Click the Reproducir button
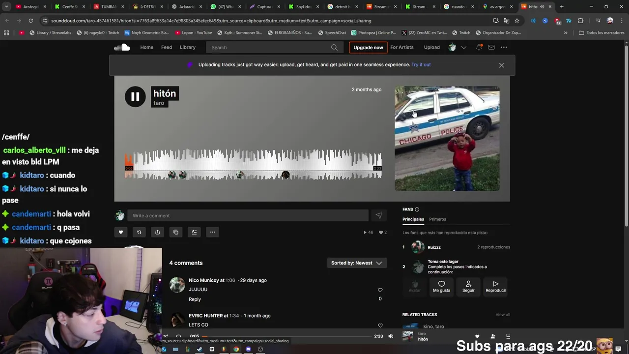The width and height of the screenshot is (629, 354). click(x=496, y=286)
